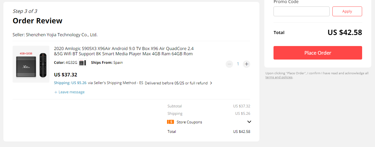375x147 pixels.
Task: Open the terms and policies link
Action: 279,77
